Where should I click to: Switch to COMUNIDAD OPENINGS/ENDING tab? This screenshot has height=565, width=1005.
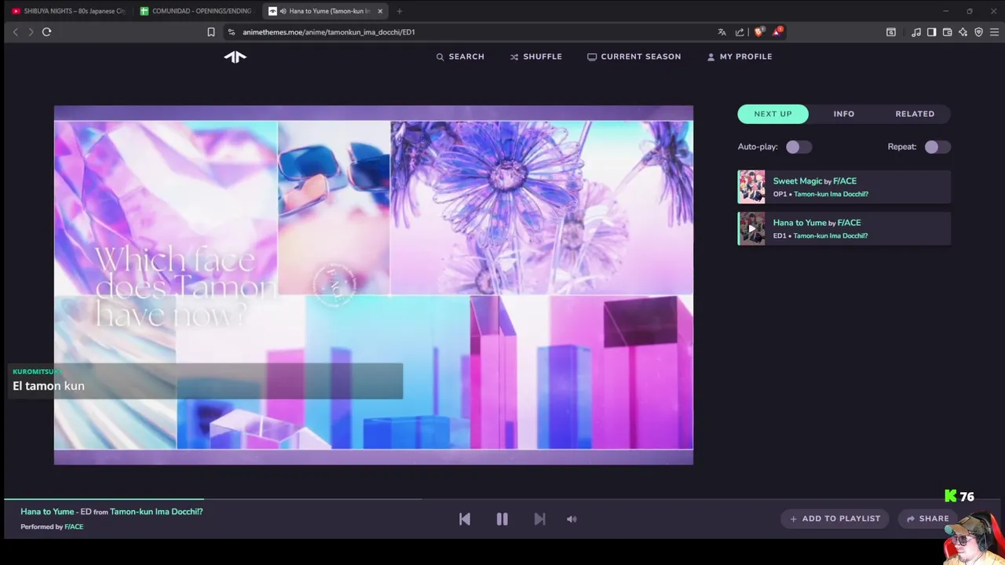tap(196, 11)
